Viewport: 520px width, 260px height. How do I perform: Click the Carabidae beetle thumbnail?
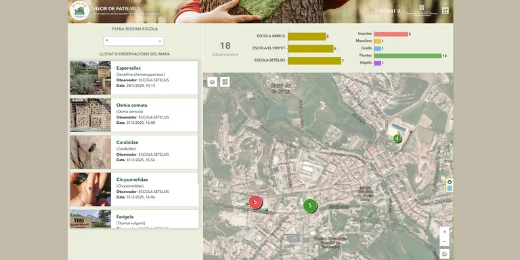[91, 152]
